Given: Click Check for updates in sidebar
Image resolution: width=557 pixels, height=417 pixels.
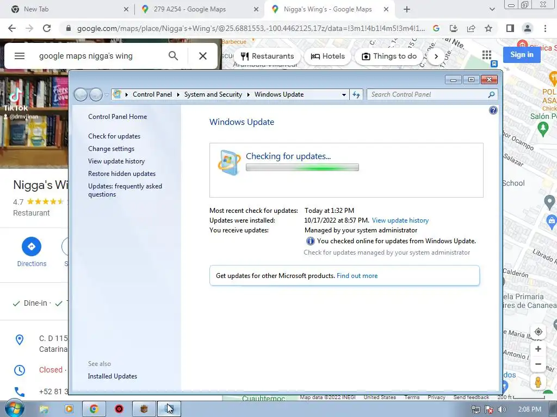Looking at the screenshot, I should 114,136.
